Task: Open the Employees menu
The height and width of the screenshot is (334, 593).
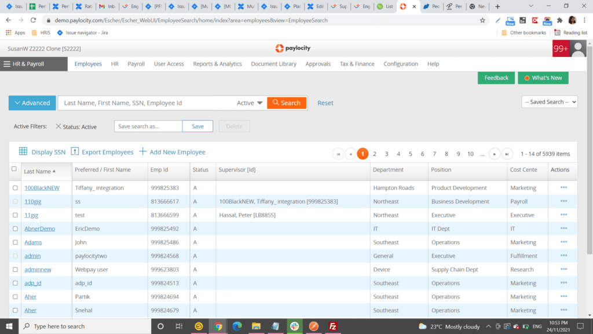Action: click(88, 64)
